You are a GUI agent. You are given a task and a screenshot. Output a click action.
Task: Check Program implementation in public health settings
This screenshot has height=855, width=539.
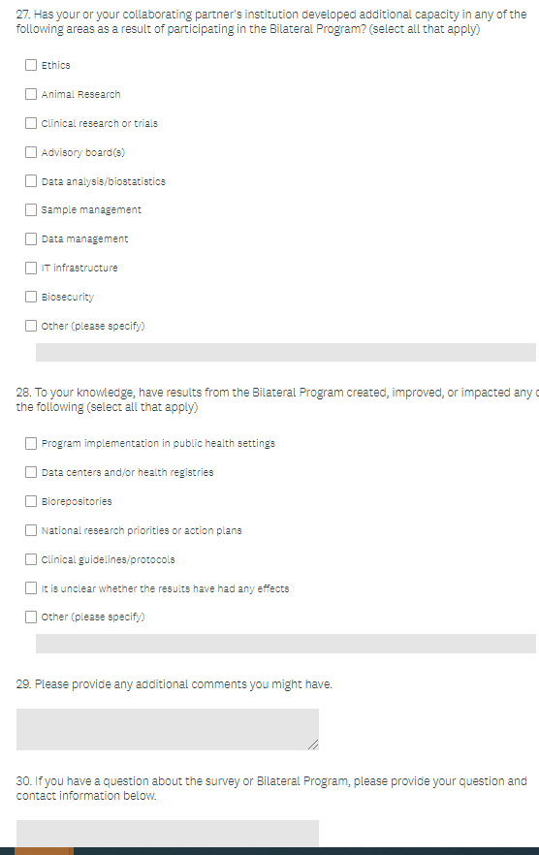tap(31, 443)
